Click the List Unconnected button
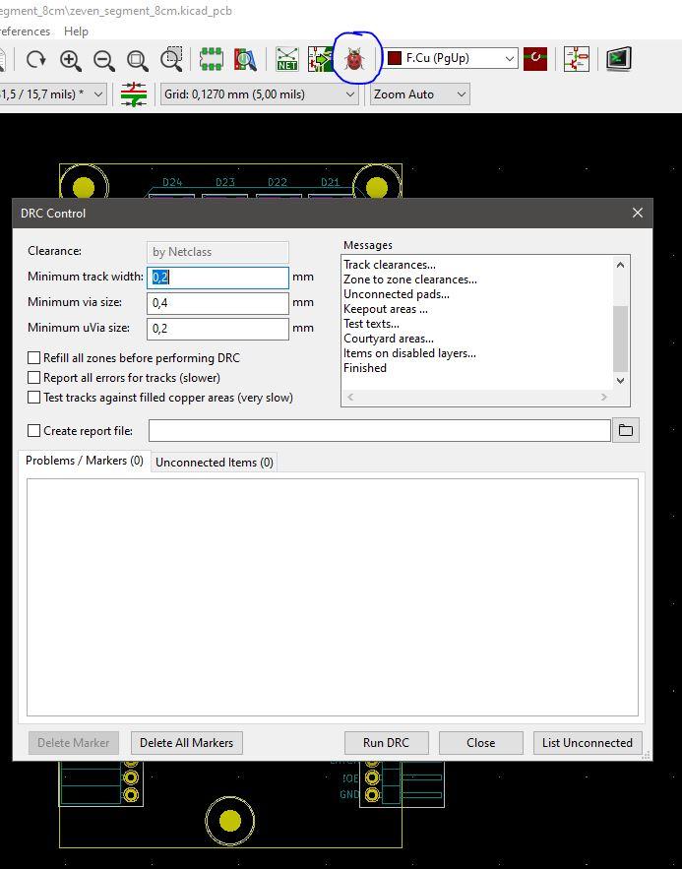The height and width of the screenshot is (869, 682). tap(588, 743)
